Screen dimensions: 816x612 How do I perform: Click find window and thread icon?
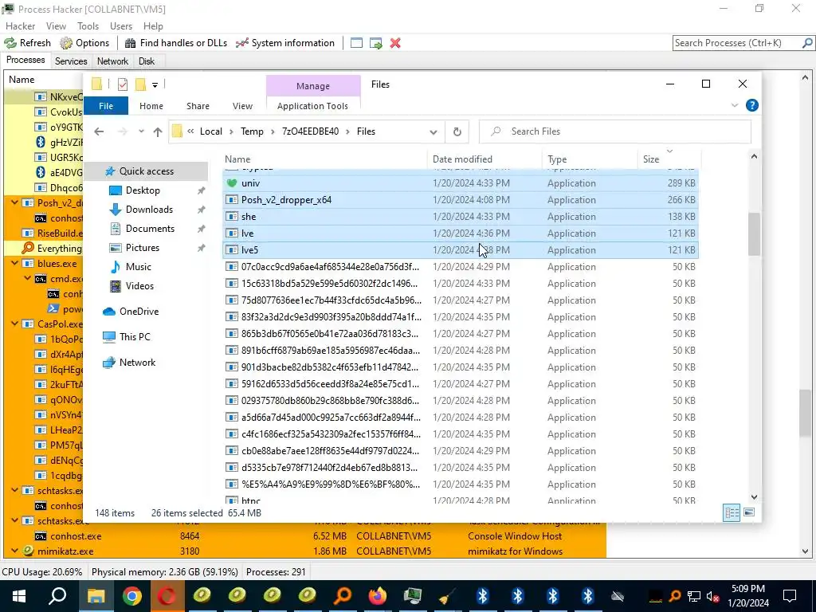point(376,43)
